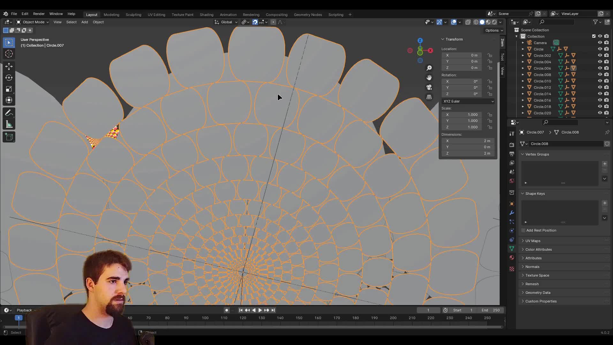
Task: Open the Object Mode dropdown
Action: point(33,22)
